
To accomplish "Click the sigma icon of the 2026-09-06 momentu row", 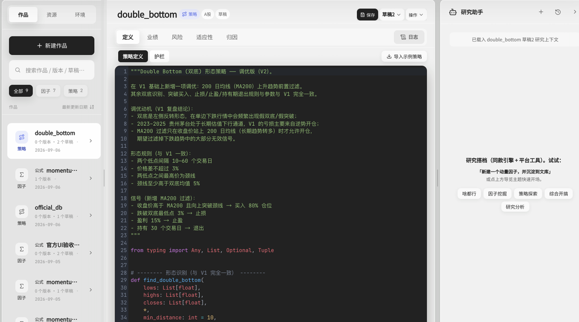I will [21, 174].
